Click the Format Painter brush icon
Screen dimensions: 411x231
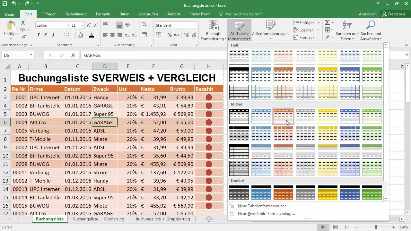tap(23, 37)
